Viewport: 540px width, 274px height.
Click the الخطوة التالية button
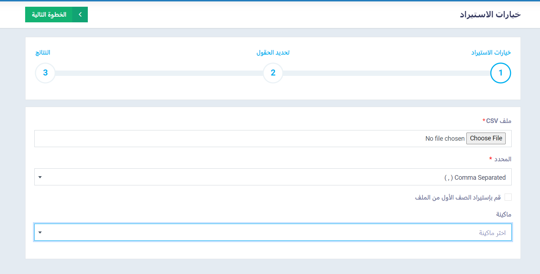click(x=56, y=15)
